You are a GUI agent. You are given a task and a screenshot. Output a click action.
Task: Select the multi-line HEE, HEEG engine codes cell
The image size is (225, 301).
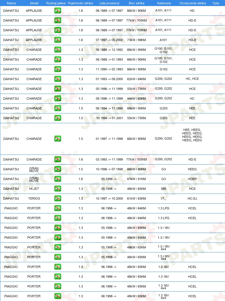(192, 135)
